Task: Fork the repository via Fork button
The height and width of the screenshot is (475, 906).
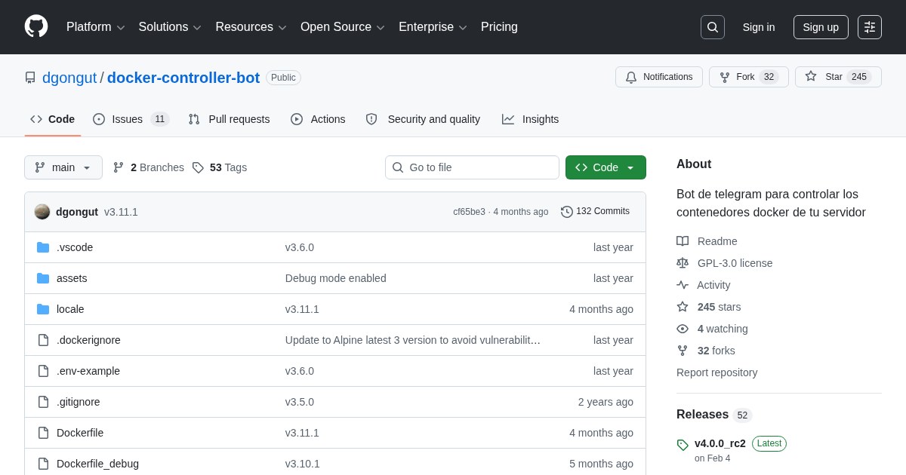Action: coord(749,77)
